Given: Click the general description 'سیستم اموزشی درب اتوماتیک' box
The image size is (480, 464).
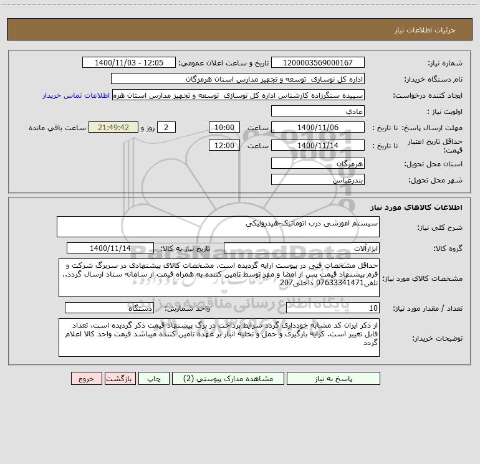Looking at the screenshot, I should click(218, 227).
